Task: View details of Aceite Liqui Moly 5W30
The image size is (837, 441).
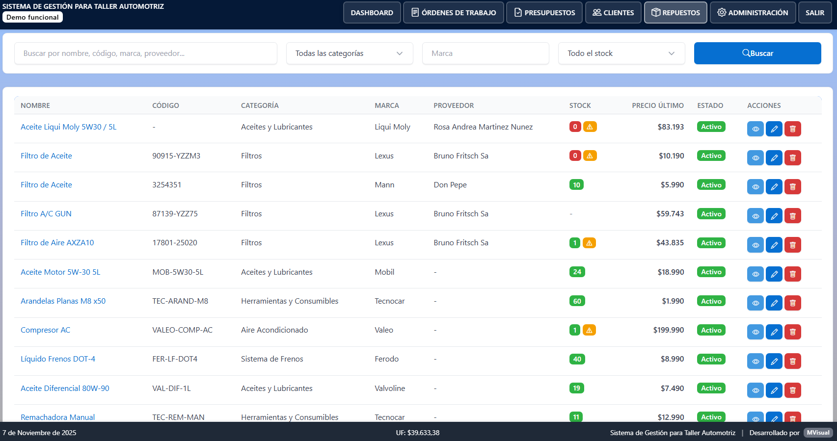Action: click(756, 129)
